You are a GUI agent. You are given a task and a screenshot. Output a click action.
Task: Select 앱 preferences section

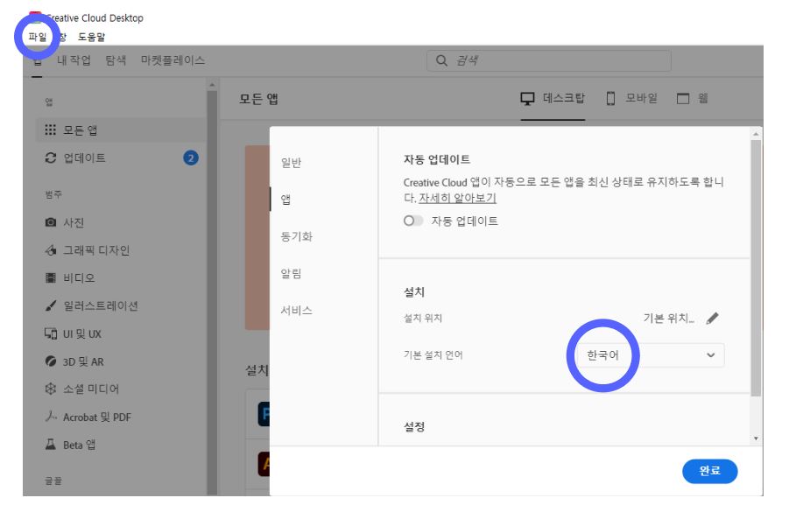(x=285, y=200)
